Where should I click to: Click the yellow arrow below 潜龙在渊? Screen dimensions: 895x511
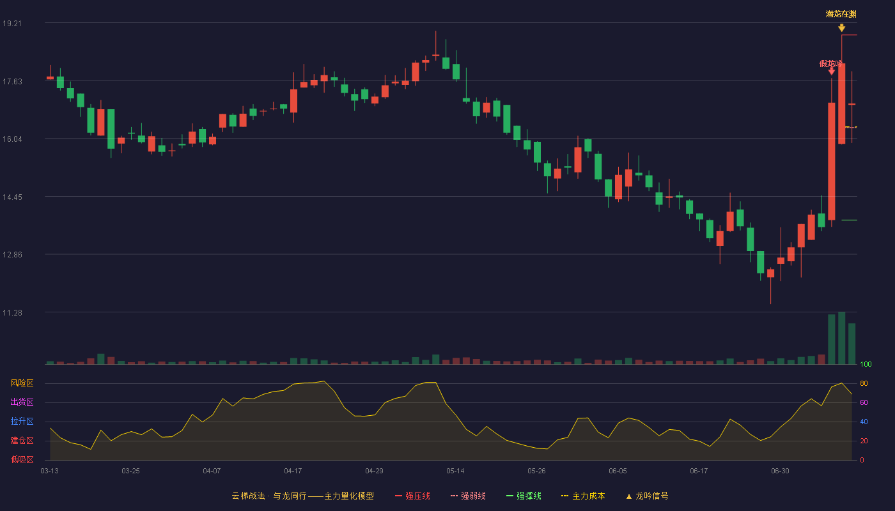pos(841,28)
